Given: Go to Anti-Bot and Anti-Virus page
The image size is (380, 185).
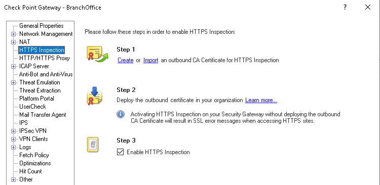Looking at the screenshot, I should pyautogui.click(x=46, y=74).
